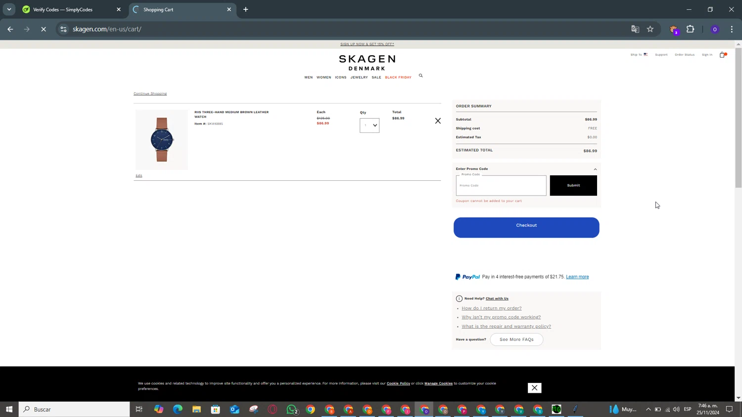Open the Windows notification center
Image resolution: width=742 pixels, height=417 pixels.
729,409
